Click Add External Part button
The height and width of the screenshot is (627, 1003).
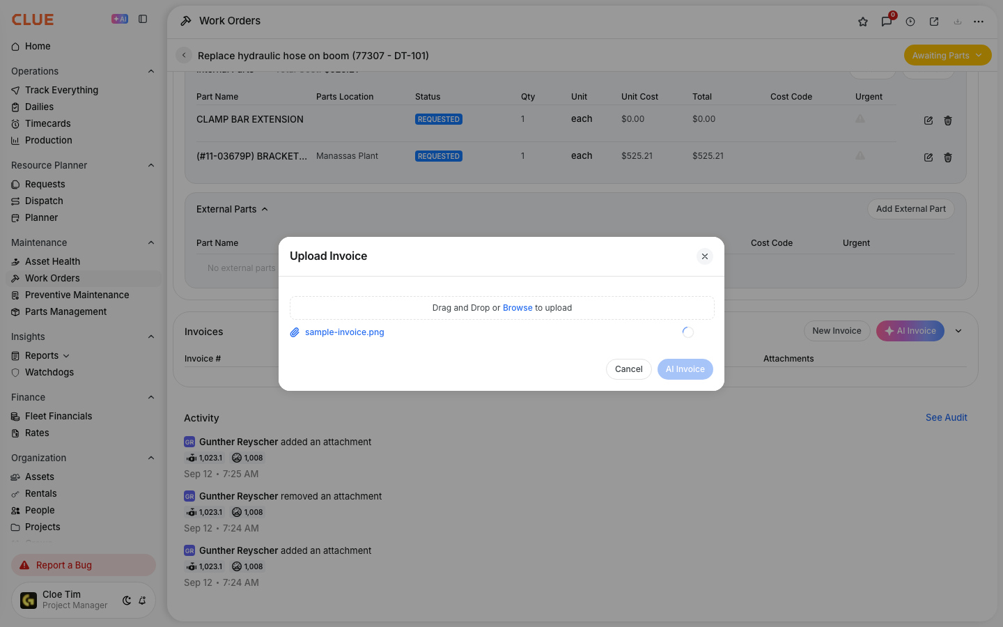point(911,209)
